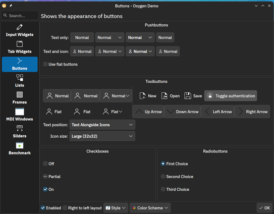
Task: Click the Toggle authentication lock button
Action: (x=231, y=96)
